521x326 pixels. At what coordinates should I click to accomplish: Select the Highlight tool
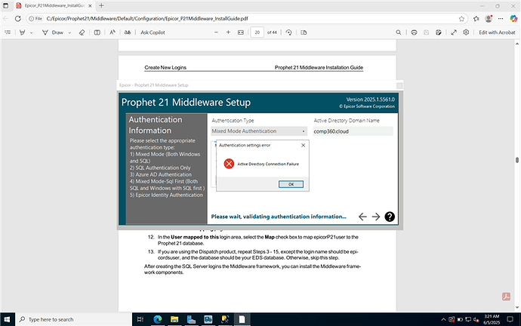pos(22,32)
